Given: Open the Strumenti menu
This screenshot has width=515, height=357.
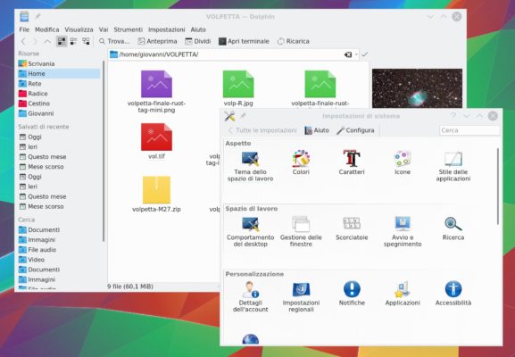Looking at the screenshot, I should coord(129,29).
